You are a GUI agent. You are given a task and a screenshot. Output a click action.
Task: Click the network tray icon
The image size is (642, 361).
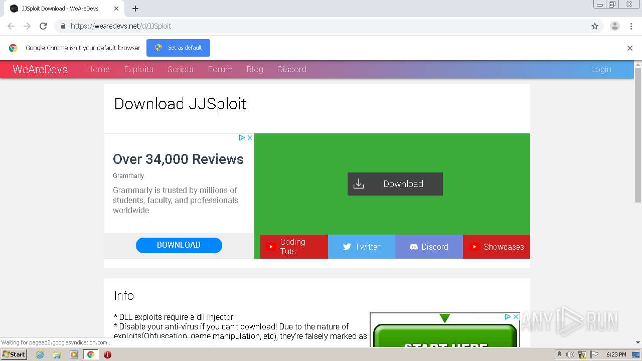click(582, 354)
